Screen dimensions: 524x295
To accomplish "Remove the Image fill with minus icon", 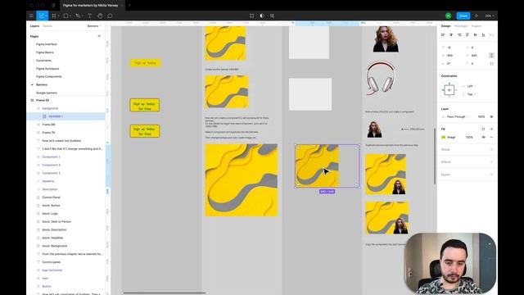I will click(x=491, y=137).
